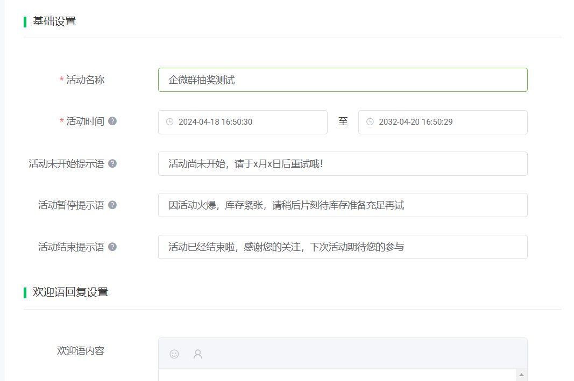Insert member nickname via person icon
Viewport: 574px width, 381px height.
197,354
